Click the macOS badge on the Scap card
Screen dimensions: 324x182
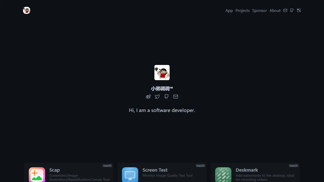coord(107,166)
